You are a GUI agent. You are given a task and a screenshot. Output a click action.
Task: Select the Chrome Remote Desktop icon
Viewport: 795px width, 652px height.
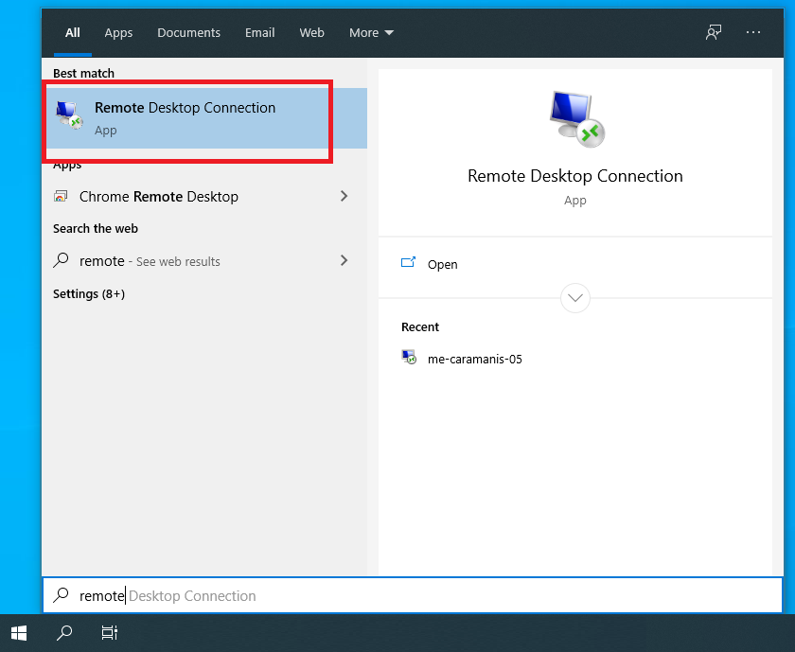pos(63,196)
